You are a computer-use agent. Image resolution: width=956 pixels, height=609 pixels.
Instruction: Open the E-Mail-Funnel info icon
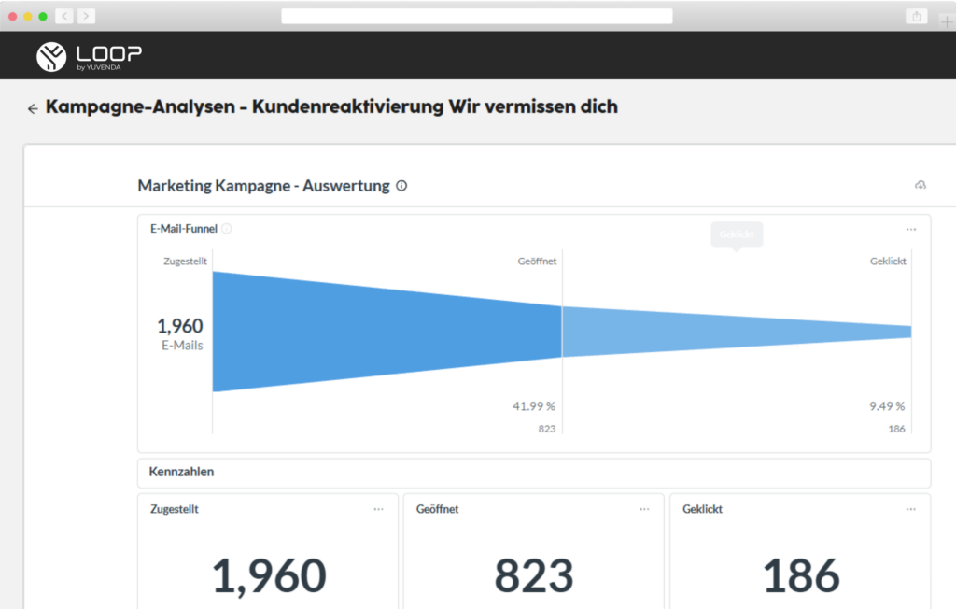tap(227, 229)
